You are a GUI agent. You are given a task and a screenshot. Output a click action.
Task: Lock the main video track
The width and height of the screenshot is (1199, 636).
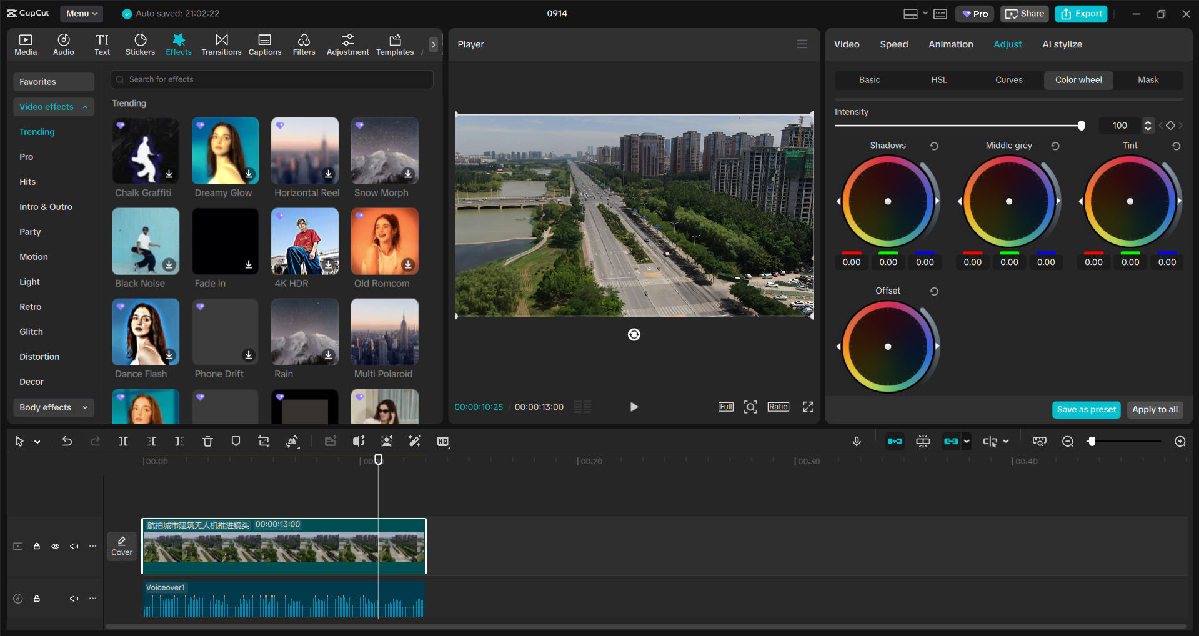tap(37, 547)
